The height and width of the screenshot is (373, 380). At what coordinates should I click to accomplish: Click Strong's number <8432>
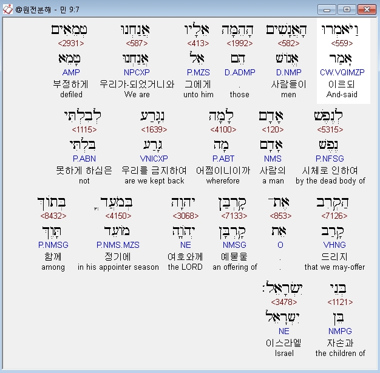point(53,216)
